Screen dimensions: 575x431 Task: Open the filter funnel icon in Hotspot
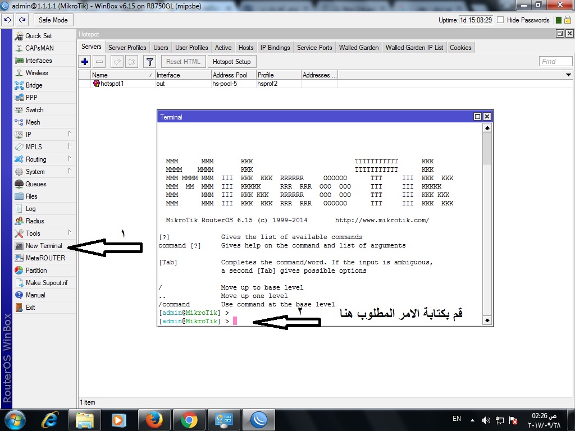point(149,62)
